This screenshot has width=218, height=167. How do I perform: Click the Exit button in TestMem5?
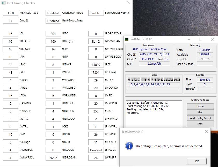coord(200,124)
